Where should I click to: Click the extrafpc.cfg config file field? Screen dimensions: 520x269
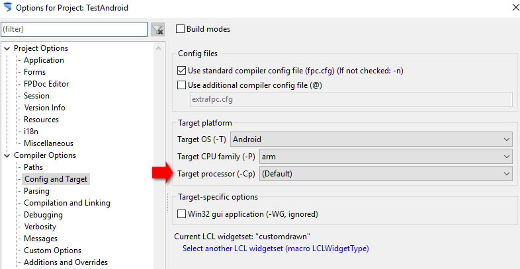coord(351,99)
